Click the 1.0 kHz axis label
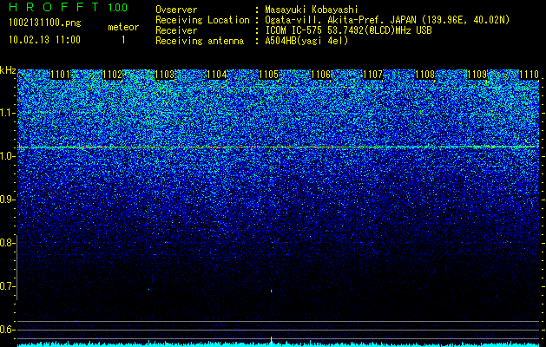Image resolution: width=546 pixels, height=347 pixels. click(8, 156)
